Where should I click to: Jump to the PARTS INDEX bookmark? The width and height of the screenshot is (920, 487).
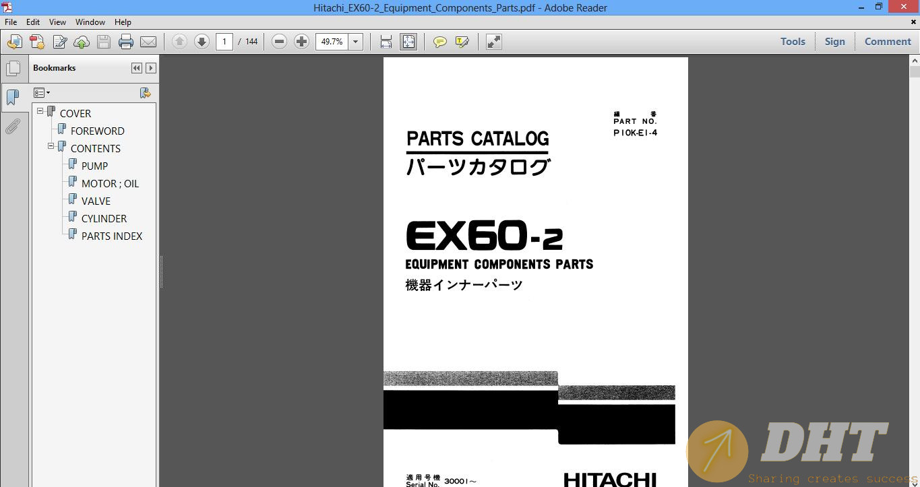pyautogui.click(x=112, y=236)
